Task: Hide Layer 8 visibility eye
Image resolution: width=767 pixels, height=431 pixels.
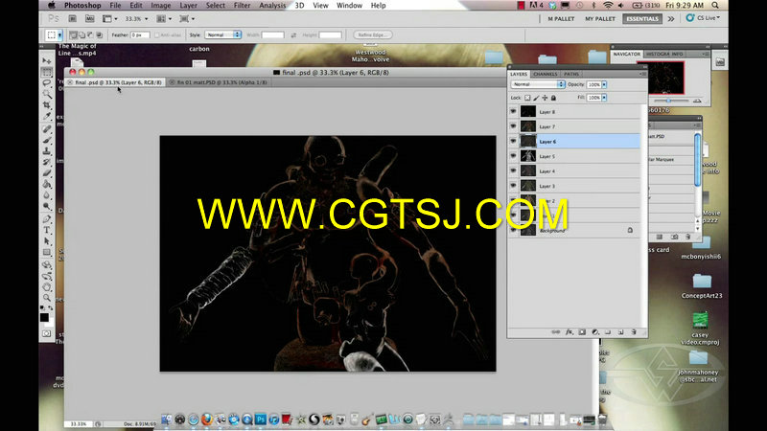Action: coord(513,111)
